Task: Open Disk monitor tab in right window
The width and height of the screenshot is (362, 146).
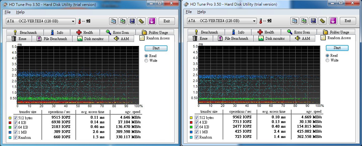Action: click(x=272, y=39)
